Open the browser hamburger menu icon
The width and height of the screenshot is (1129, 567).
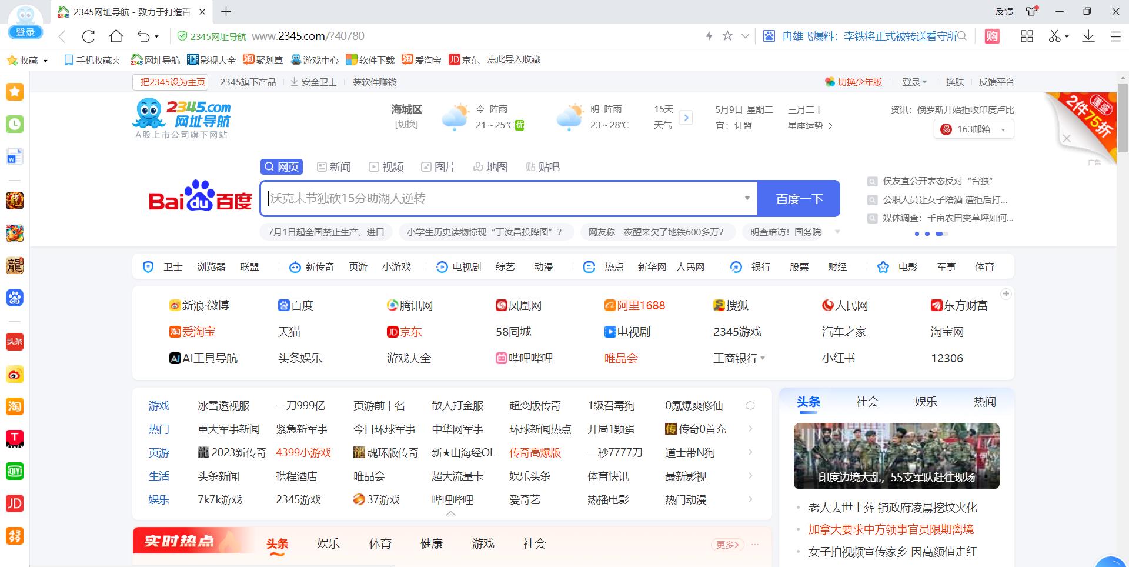[1116, 36]
